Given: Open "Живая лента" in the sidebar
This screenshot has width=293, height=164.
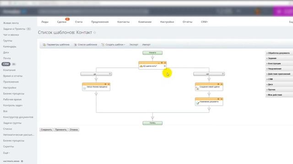Looking at the screenshot, I should click(x=11, y=23).
